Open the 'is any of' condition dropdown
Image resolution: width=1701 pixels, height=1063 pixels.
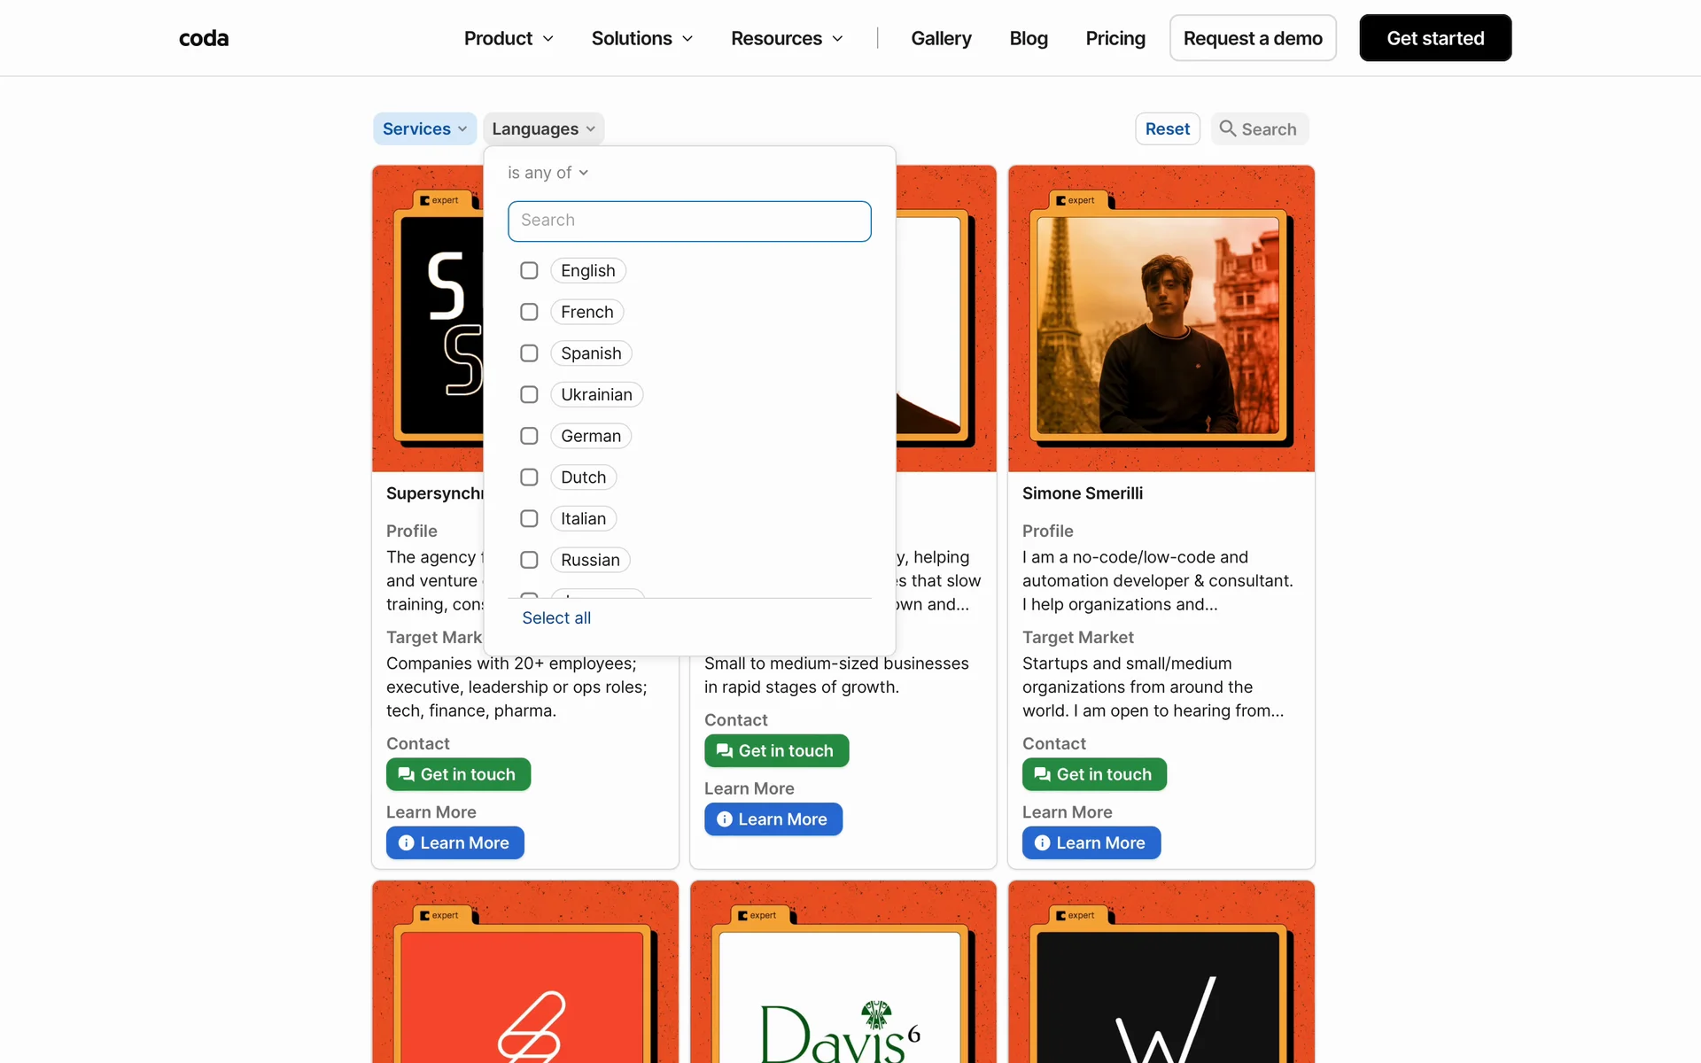[x=548, y=173]
